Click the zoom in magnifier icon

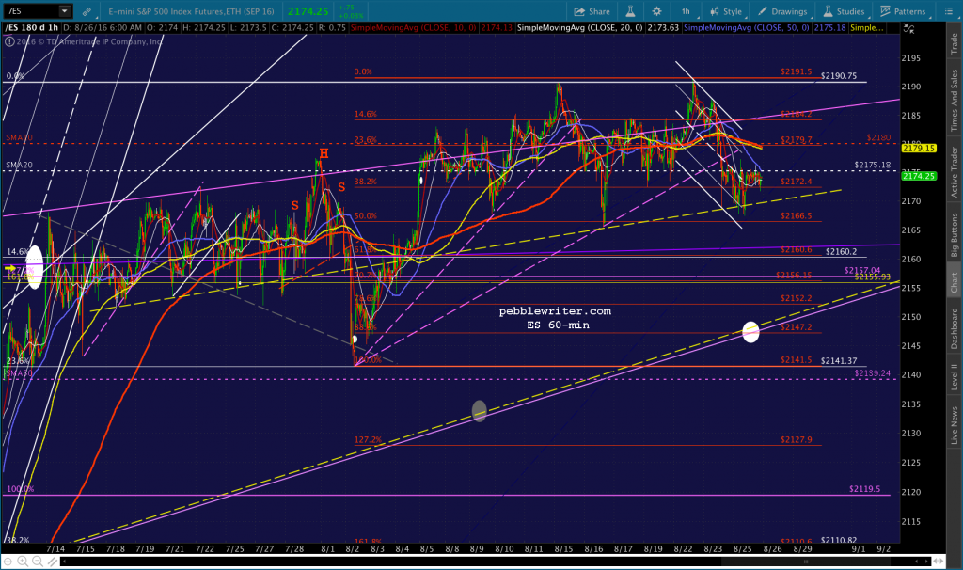click(23, 562)
